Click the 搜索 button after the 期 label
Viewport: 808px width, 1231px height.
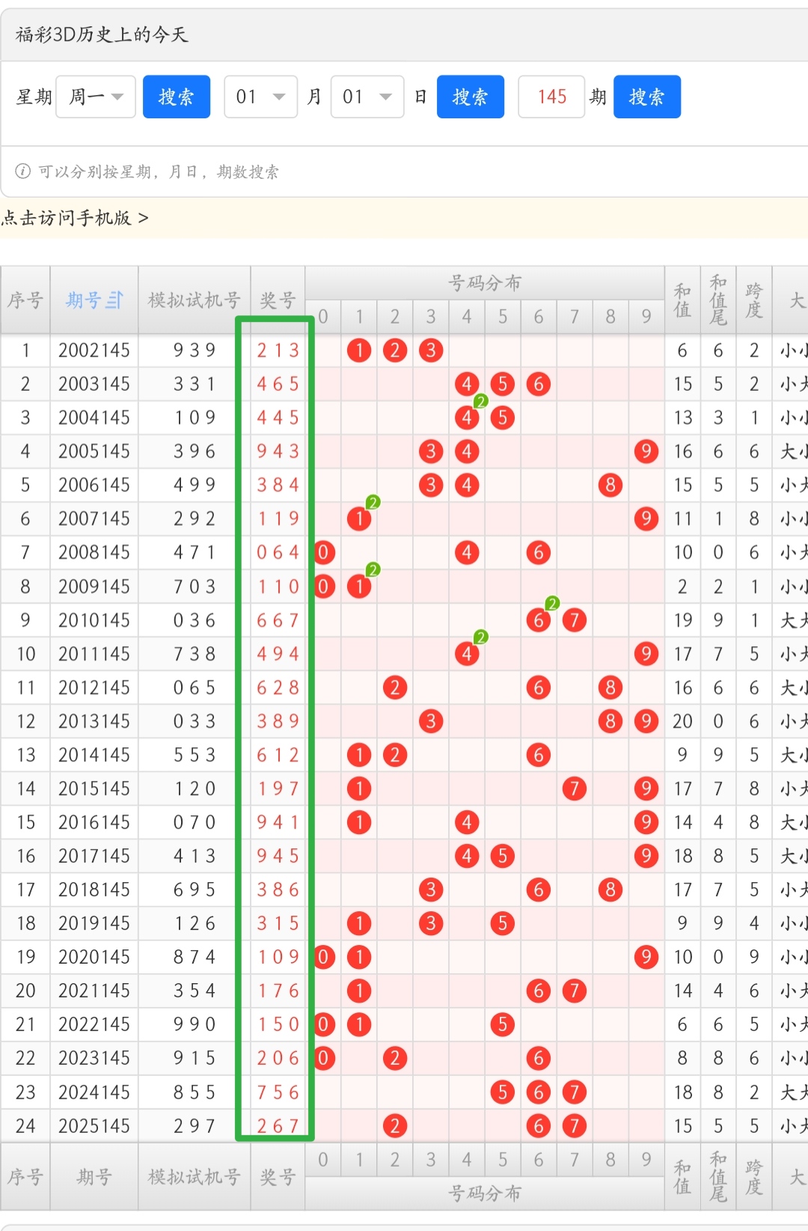[647, 97]
